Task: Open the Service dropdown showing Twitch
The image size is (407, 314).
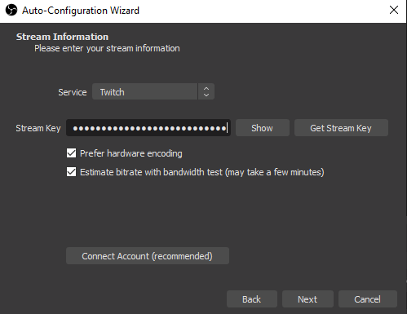Action: coord(153,91)
